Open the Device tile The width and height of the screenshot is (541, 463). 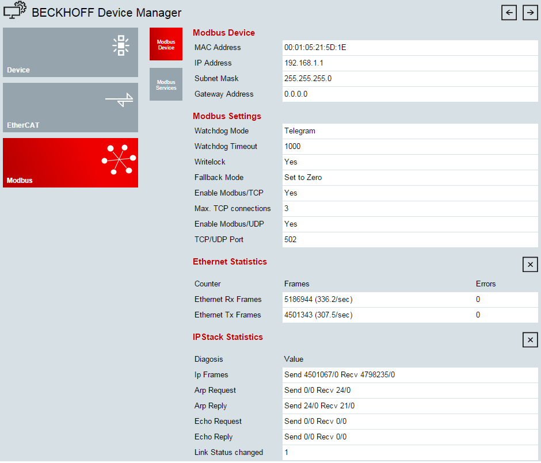tap(70, 52)
